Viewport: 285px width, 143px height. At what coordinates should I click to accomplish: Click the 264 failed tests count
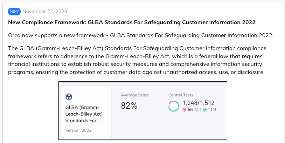pos(190,110)
